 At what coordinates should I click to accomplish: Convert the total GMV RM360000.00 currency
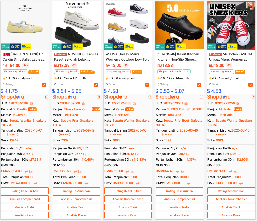(241, 183)
